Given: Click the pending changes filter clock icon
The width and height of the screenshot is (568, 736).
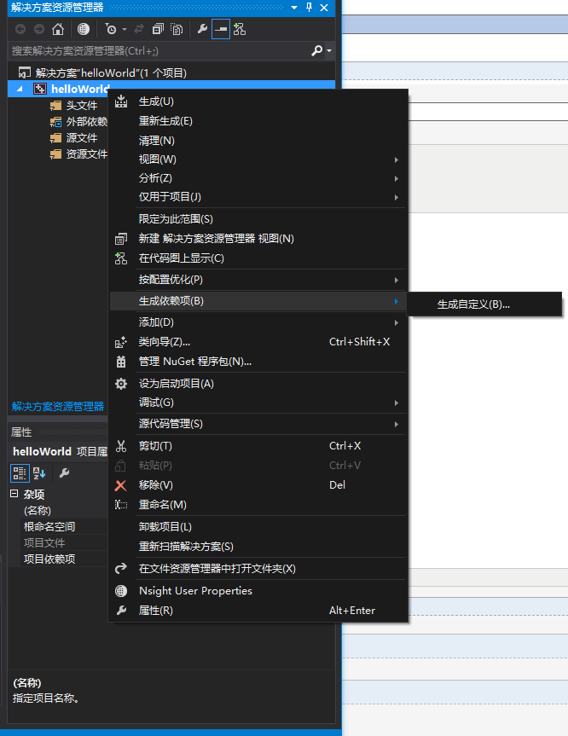Looking at the screenshot, I should tap(111, 29).
